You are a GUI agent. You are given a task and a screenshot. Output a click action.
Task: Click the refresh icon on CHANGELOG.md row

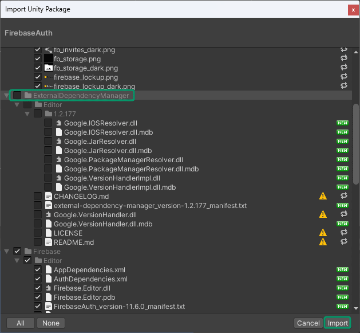point(344,196)
